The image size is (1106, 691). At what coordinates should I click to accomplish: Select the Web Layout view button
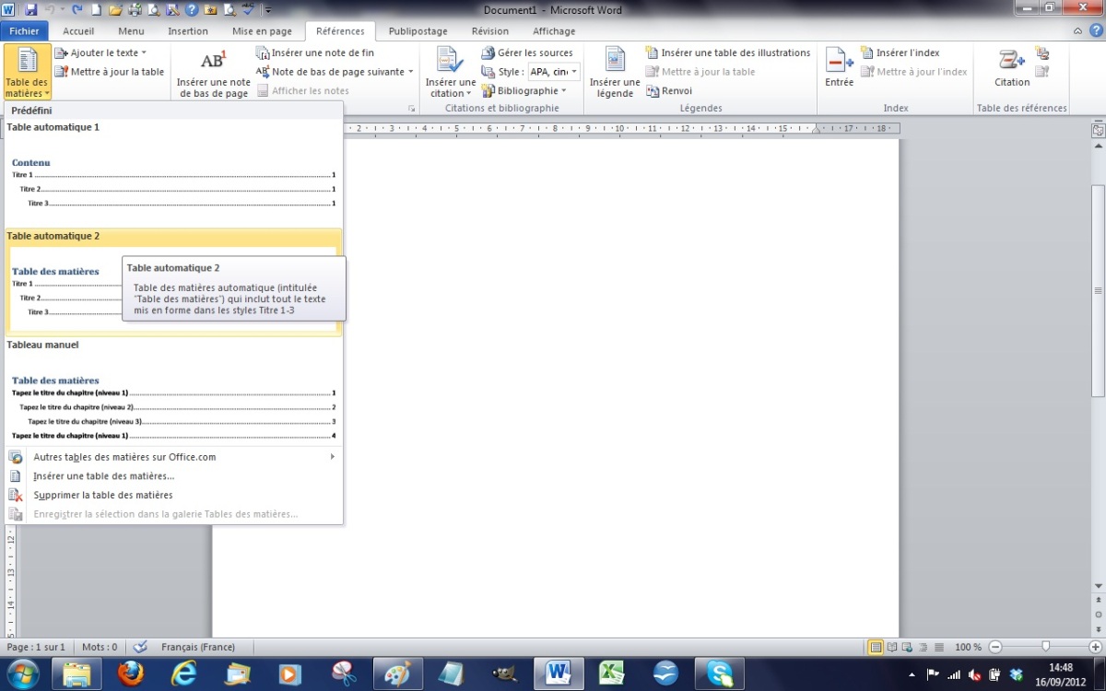(908, 647)
